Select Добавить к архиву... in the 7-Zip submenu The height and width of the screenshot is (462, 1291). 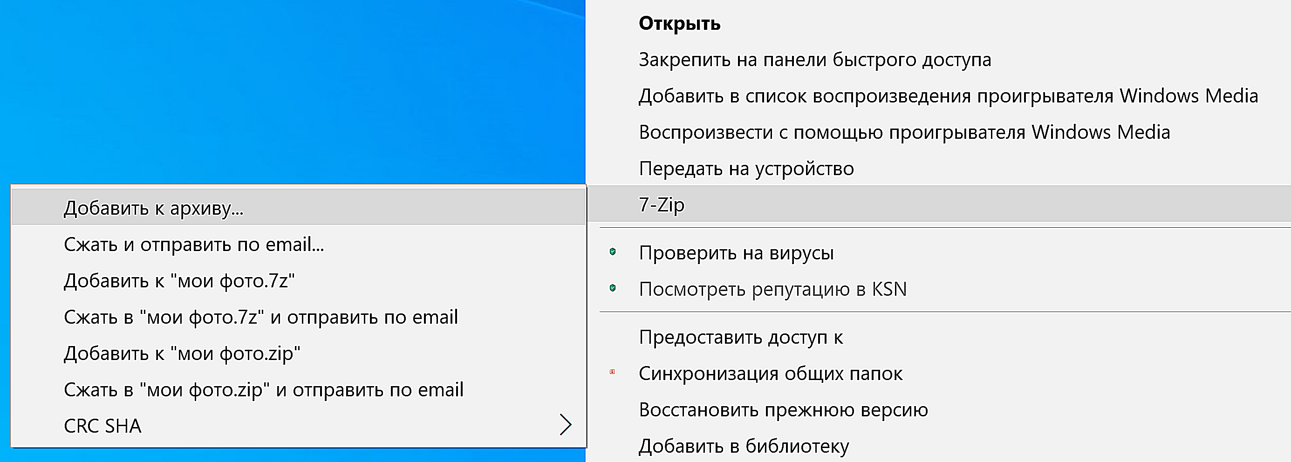(299, 207)
